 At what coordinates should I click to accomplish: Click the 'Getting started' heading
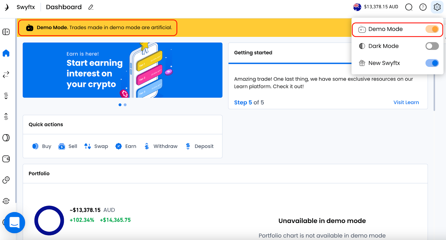tap(253, 53)
